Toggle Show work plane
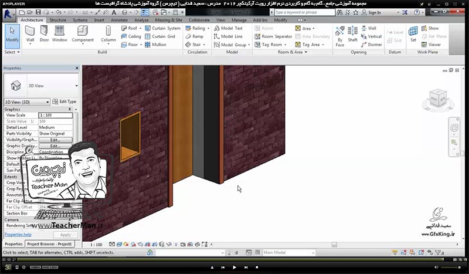469x274 pixels. coord(430,28)
